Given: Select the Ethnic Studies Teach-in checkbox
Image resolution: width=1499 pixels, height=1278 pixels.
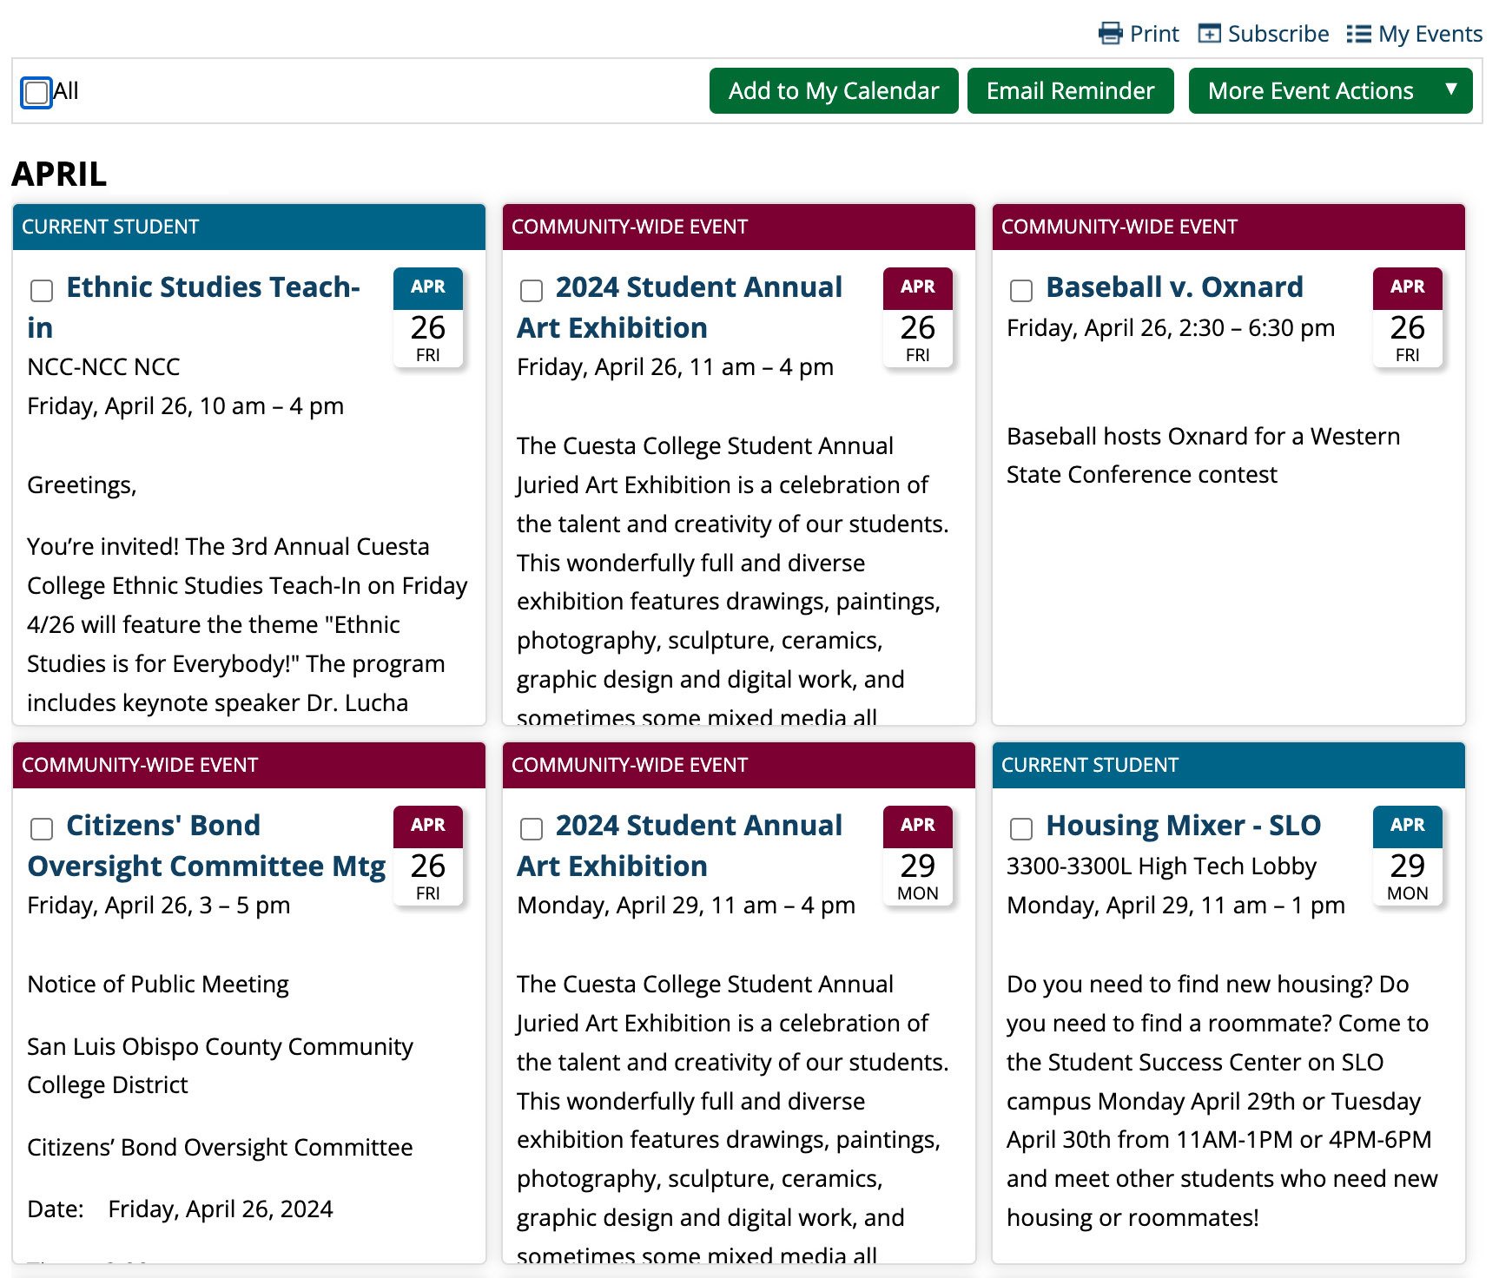Looking at the screenshot, I should coord(41,291).
